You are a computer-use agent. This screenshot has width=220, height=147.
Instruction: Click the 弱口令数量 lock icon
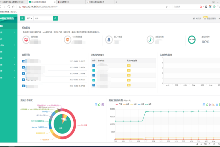click(x=108, y=39)
